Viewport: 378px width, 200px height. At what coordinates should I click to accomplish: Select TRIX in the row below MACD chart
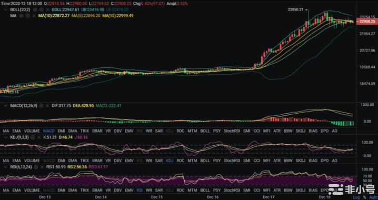pyautogui.click(x=85, y=131)
